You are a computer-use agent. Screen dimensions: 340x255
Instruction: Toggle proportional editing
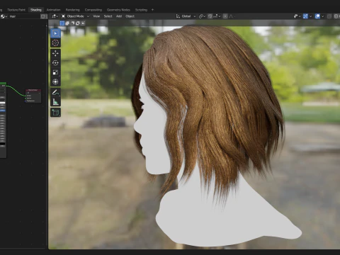225,16
